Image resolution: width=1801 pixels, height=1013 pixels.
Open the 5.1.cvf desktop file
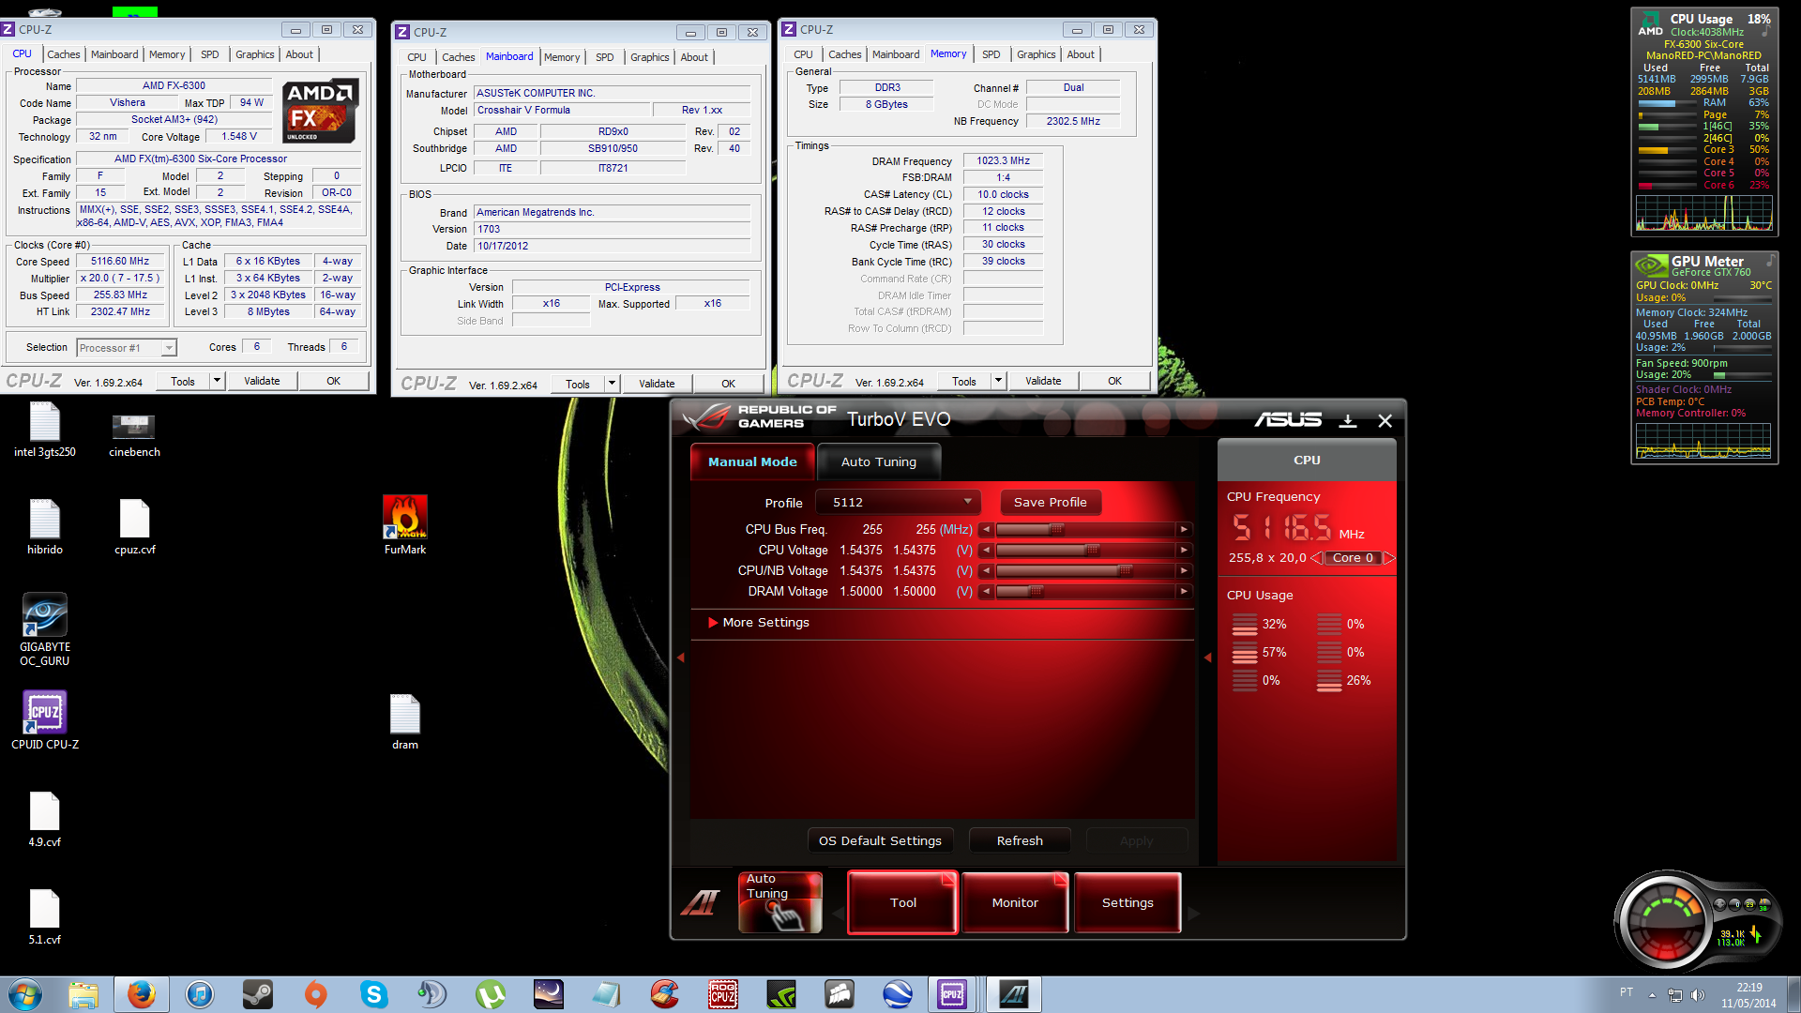(x=44, y=917)
